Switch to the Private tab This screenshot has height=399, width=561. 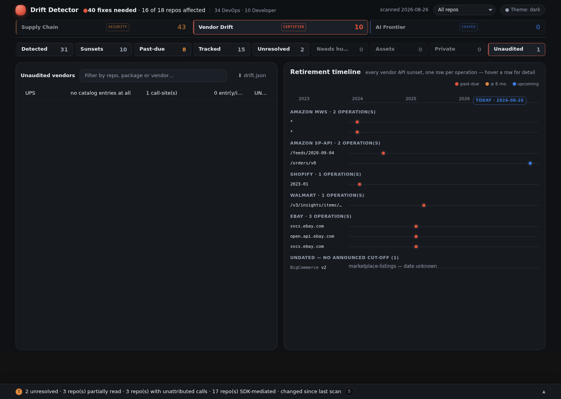click(457, 49)
